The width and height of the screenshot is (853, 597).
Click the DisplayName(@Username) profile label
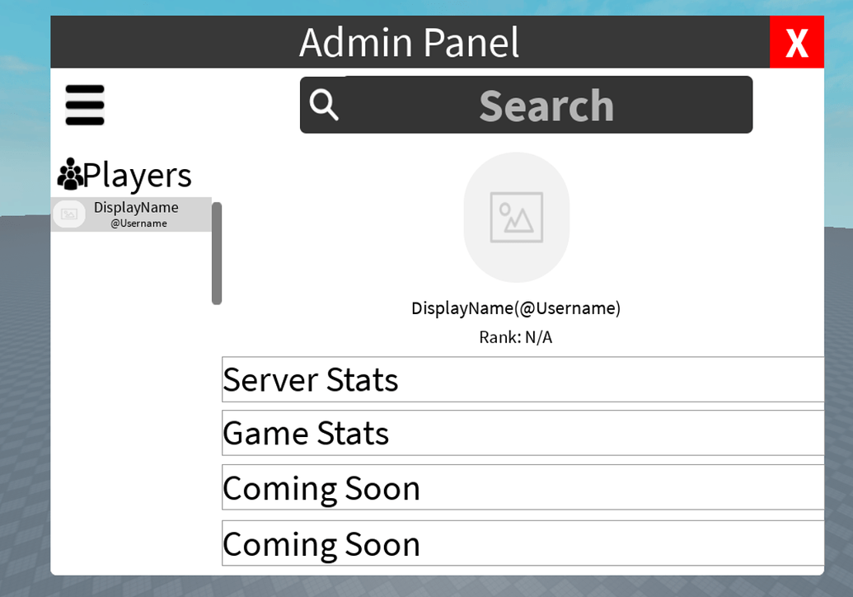coord(516,308)
